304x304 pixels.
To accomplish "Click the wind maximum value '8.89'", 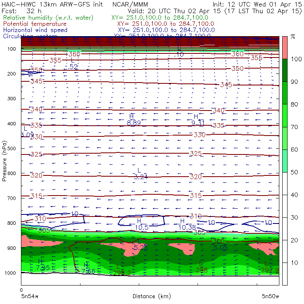I will pos(134,123).
